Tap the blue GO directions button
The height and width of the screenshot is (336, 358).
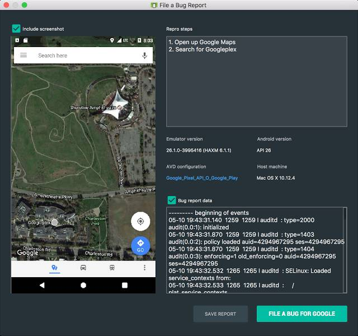(x=140, y=246)
